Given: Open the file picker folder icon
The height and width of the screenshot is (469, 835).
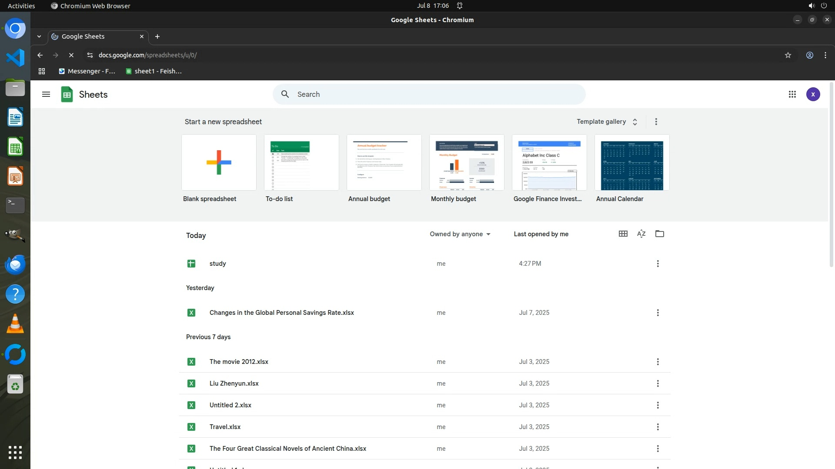Looking at the screenshot, I should tap(659, 234).
